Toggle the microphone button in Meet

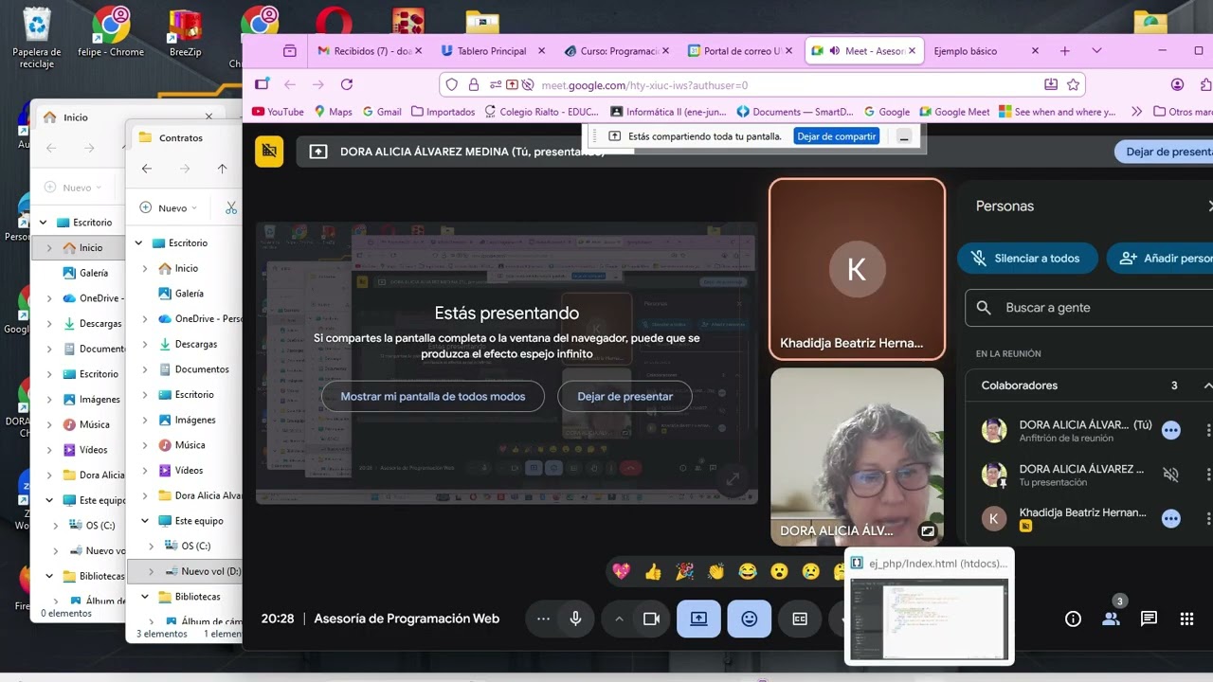[575, 619]
